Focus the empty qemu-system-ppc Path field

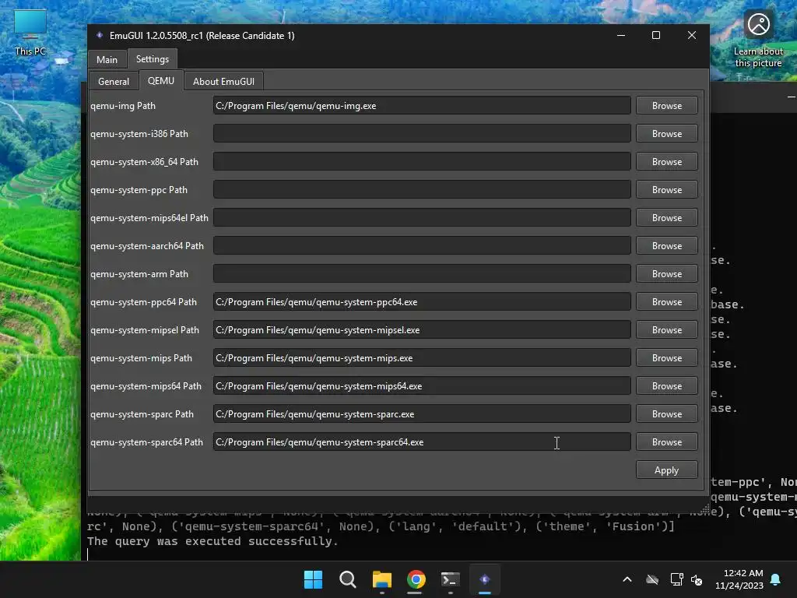(x=422, y=190)
